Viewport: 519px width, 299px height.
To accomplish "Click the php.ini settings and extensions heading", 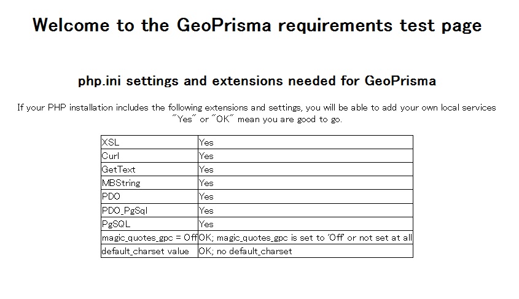I will [x=257, y=81].
